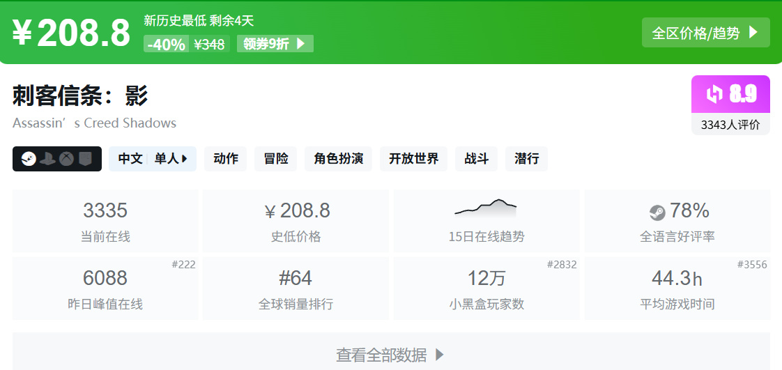Open the 角色扮演 genre tag
The height and width of the screenshot is (370, 782).
(x=339, y=159)
